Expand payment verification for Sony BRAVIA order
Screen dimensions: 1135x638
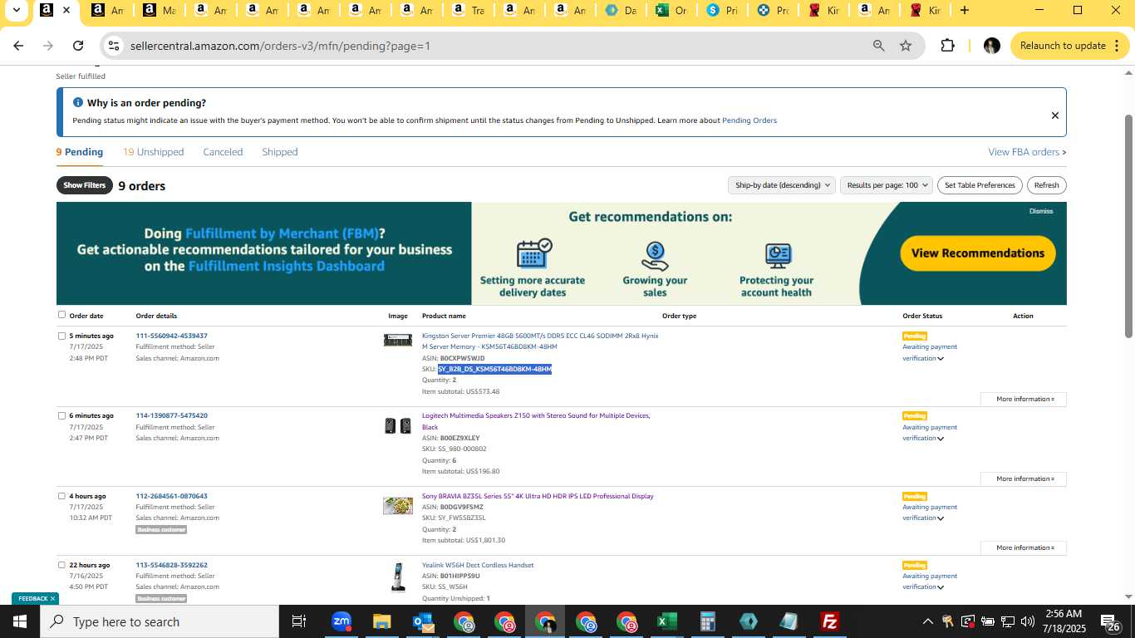(941, 518)
